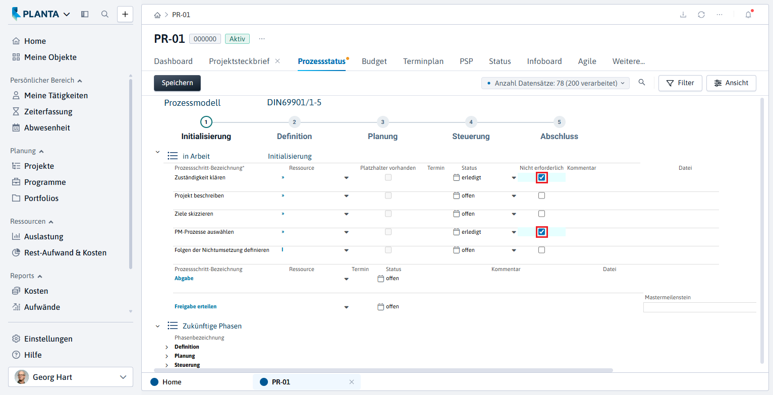The image size is (773, 395).
Task: Click the Speichern button
Action: click(x=177, y=83)
